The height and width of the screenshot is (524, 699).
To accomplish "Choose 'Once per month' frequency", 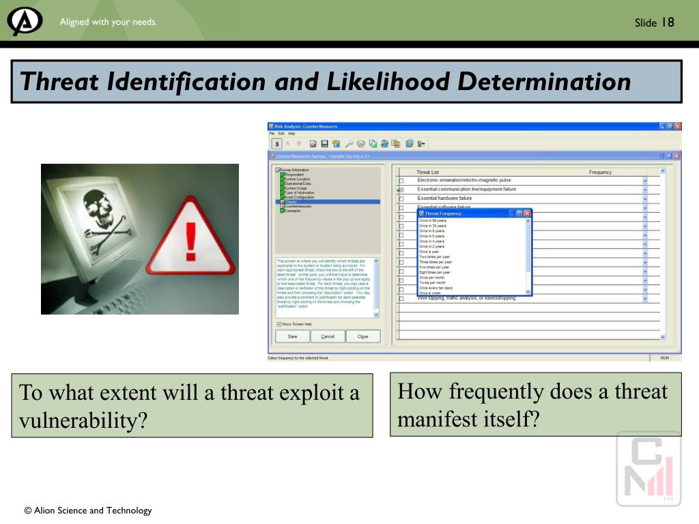I will 432,278.
